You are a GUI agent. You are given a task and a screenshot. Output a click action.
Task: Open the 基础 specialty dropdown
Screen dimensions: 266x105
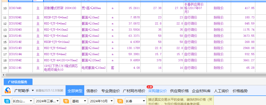point(79,101)
